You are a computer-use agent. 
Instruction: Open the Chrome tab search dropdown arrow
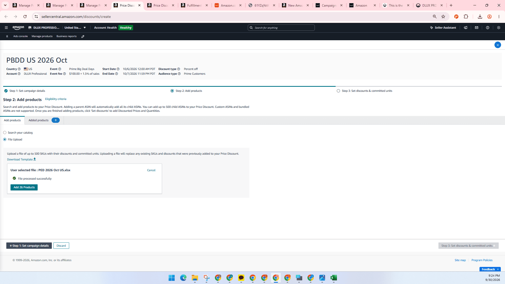point(5,5)
